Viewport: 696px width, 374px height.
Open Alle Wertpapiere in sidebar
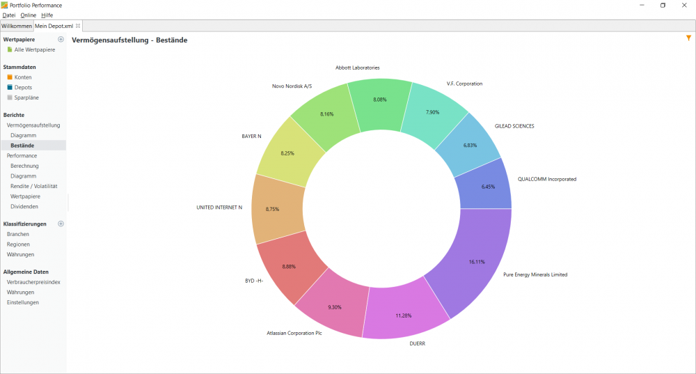35,49
